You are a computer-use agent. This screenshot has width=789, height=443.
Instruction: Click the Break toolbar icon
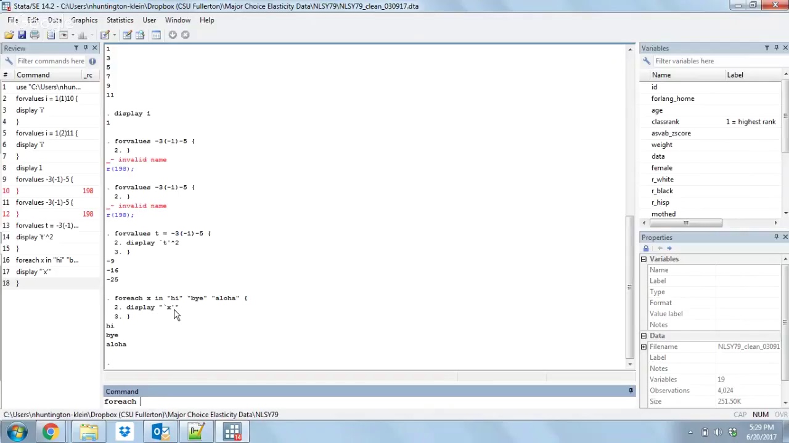[x=185, y=35]
